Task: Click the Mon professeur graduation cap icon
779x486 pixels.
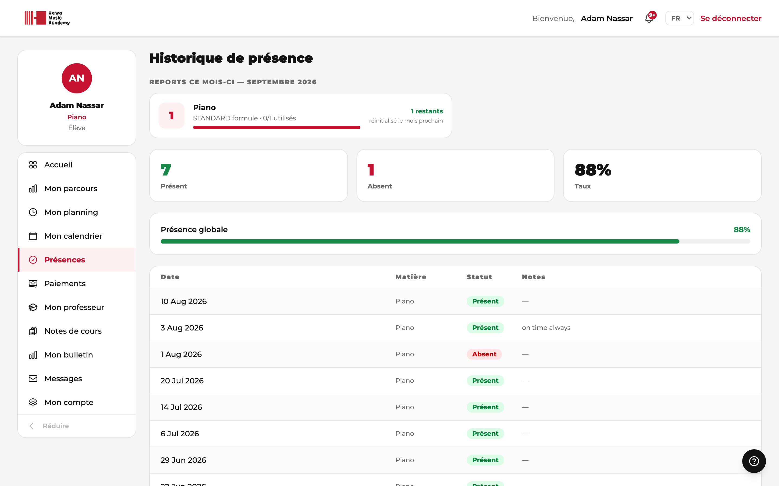Action: click(33, 307)
